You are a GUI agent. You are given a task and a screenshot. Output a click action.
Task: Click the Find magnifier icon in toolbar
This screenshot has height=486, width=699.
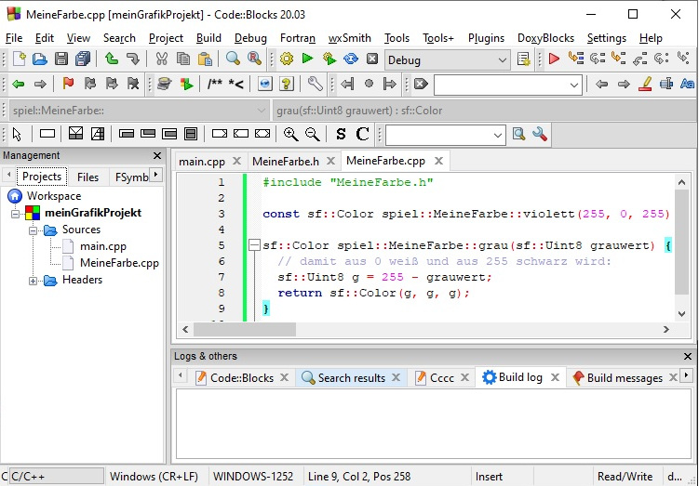pos(234,59)
